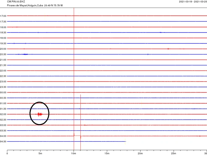
Task: Click the Pinares de Mayari station location text
Action: point(35,5)
